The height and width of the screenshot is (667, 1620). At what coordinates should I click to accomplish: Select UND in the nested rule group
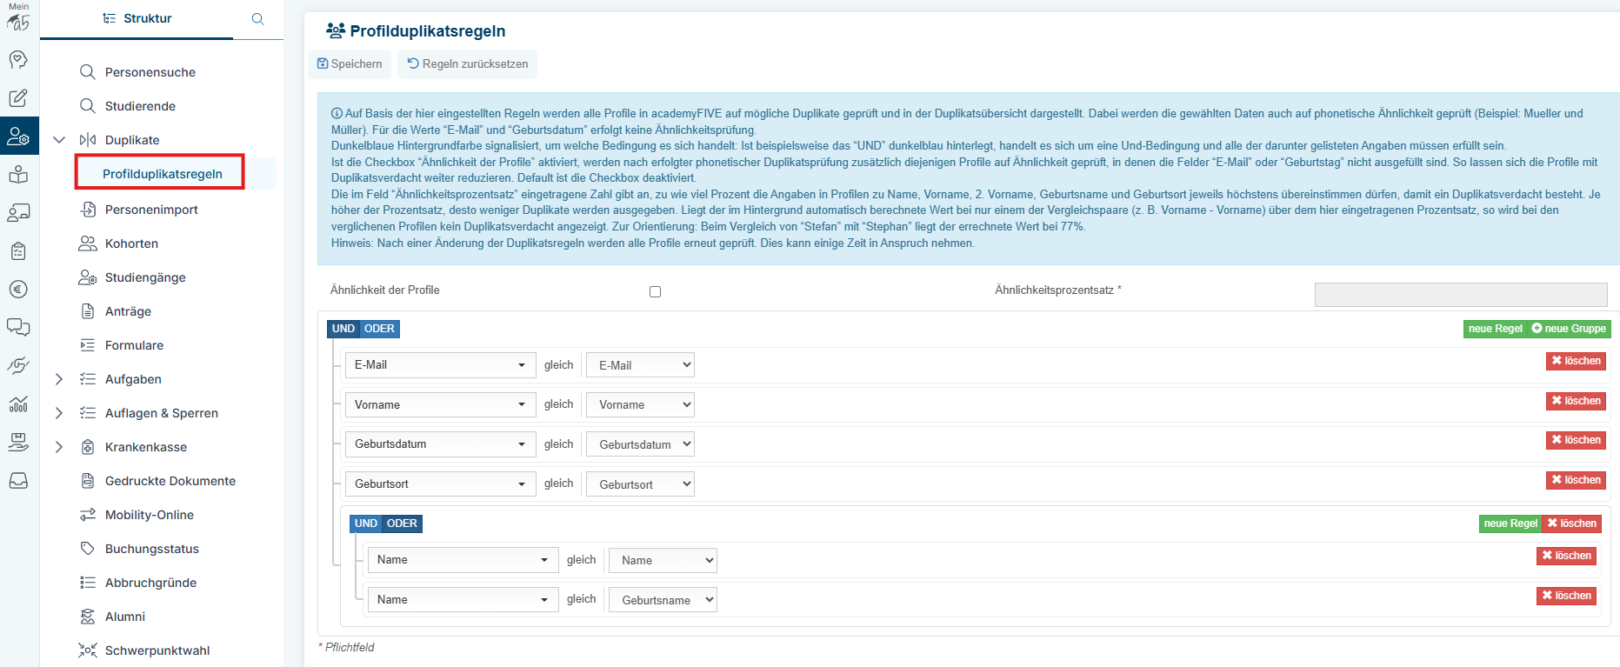coord(365,524)
